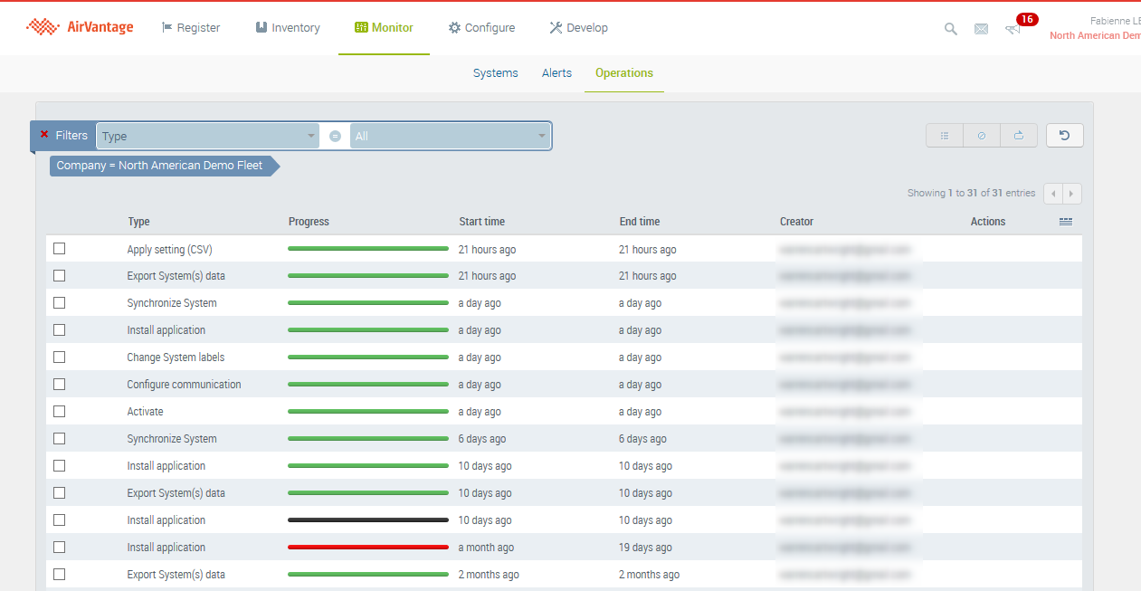Open the Inventory menu

287,28
